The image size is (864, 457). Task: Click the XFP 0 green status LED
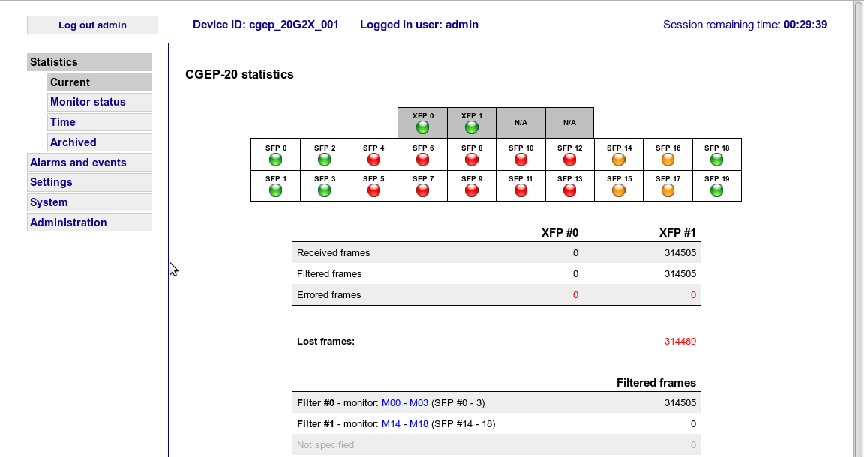click(422, 127)
